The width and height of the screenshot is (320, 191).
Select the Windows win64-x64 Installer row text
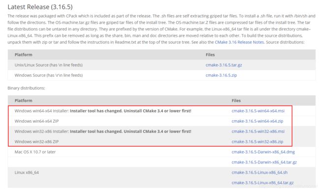pos(103,111)
